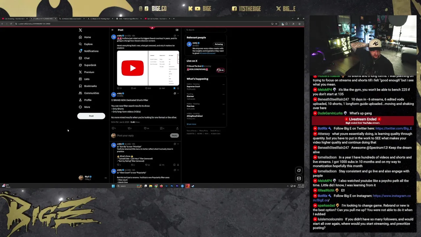The width and height of the screenshot is (421, 237).
Task: Open Premium in the X sidebar
Action: [x=87, y=72]
